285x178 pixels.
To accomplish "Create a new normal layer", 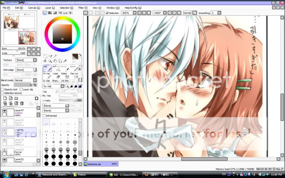I will pos(5,98).
